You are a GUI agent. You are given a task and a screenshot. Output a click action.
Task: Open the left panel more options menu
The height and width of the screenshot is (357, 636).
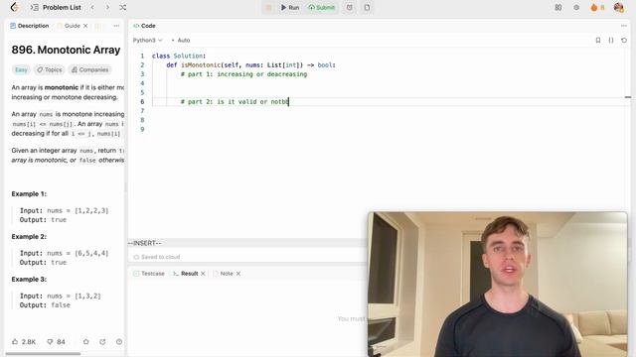pos(116,26)
